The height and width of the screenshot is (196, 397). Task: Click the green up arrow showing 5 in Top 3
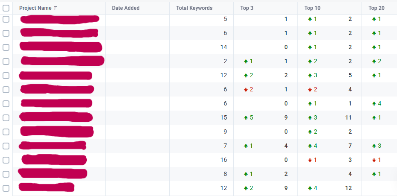pos(246,117)
